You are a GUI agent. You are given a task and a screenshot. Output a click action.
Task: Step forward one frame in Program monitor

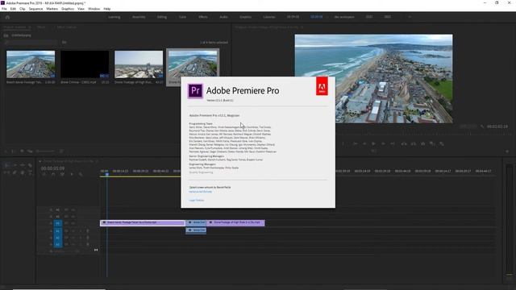(x=383, y=143)
